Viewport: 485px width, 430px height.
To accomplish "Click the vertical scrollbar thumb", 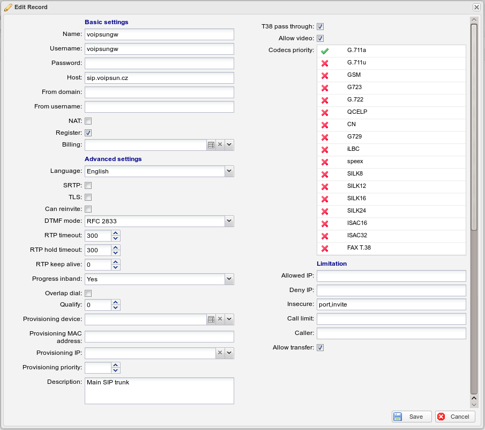I will pyautogui.click(x=474, y=127).
